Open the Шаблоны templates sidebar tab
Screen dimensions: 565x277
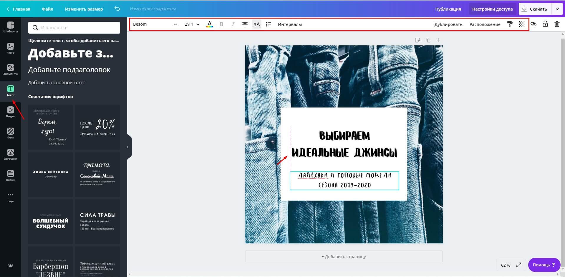pos(10,27)
